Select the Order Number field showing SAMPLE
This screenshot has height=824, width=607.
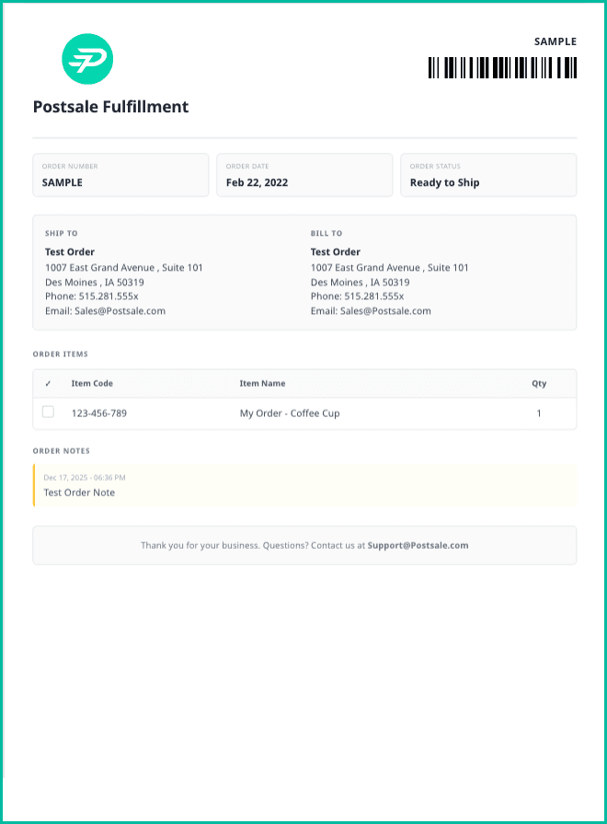coord(63,182)
